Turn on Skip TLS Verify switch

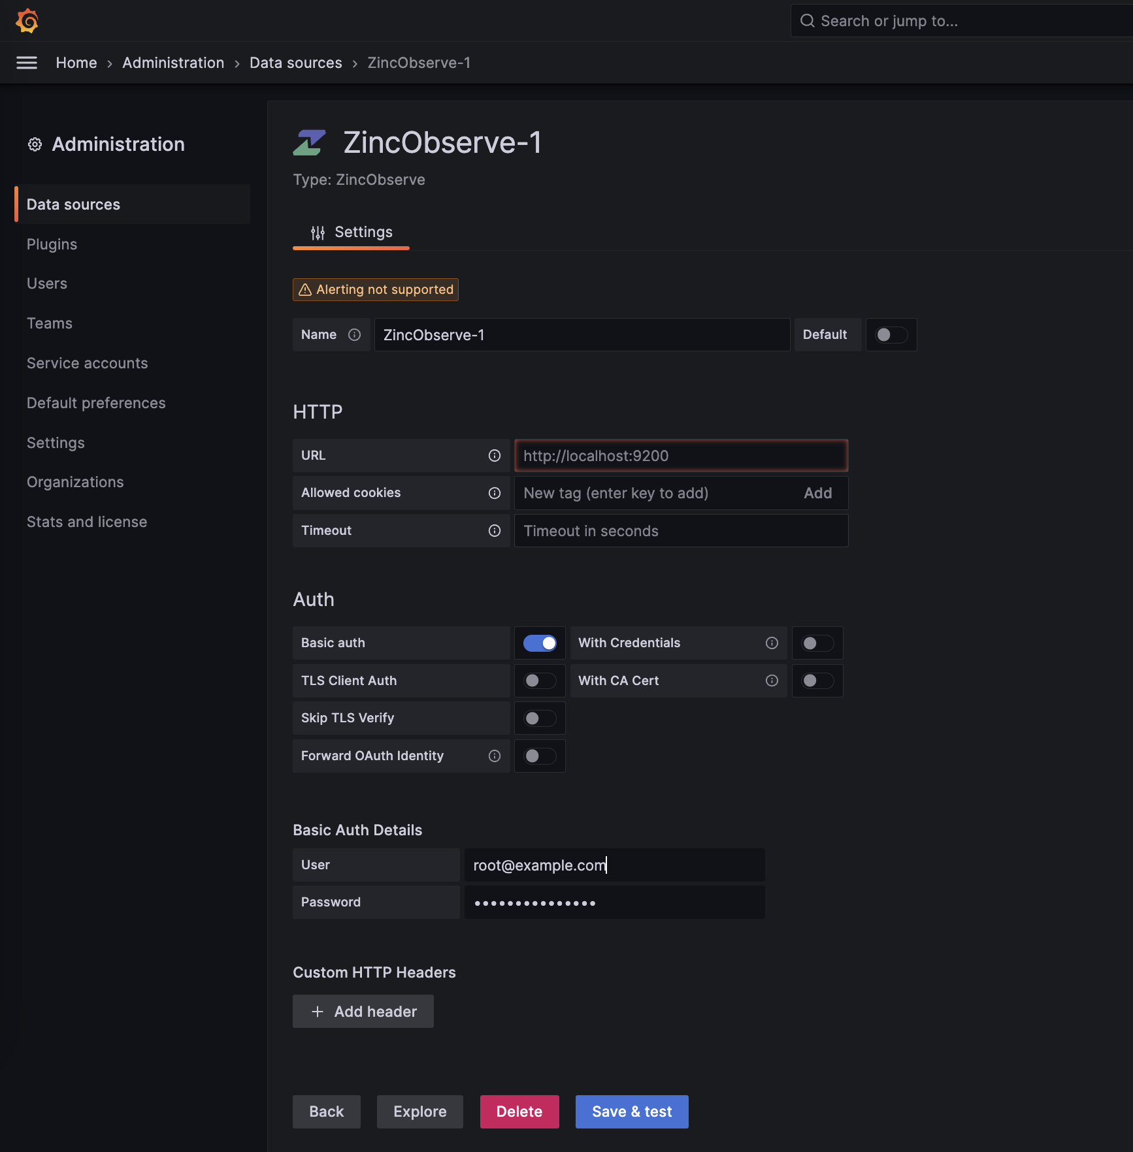tap(540, 718)
